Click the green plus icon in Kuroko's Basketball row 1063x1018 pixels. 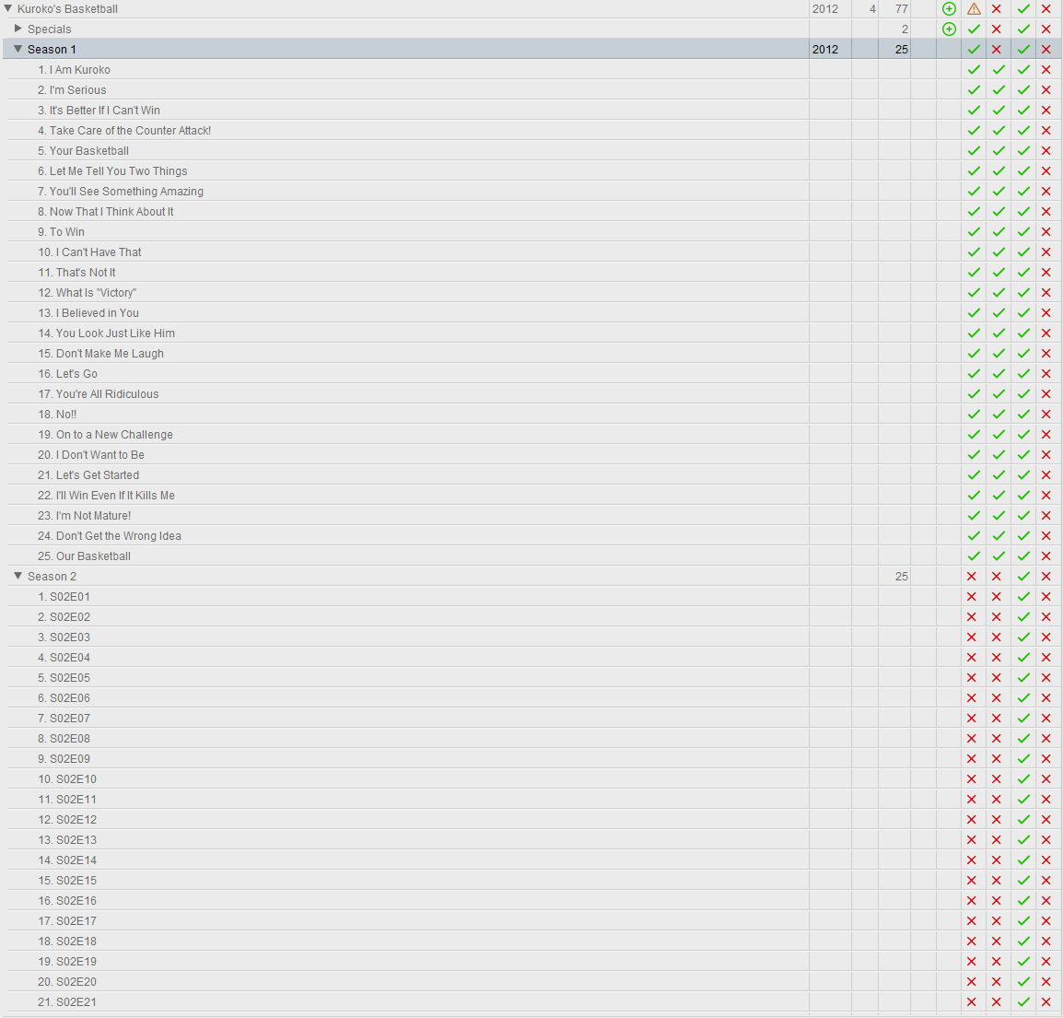[949, 9]
